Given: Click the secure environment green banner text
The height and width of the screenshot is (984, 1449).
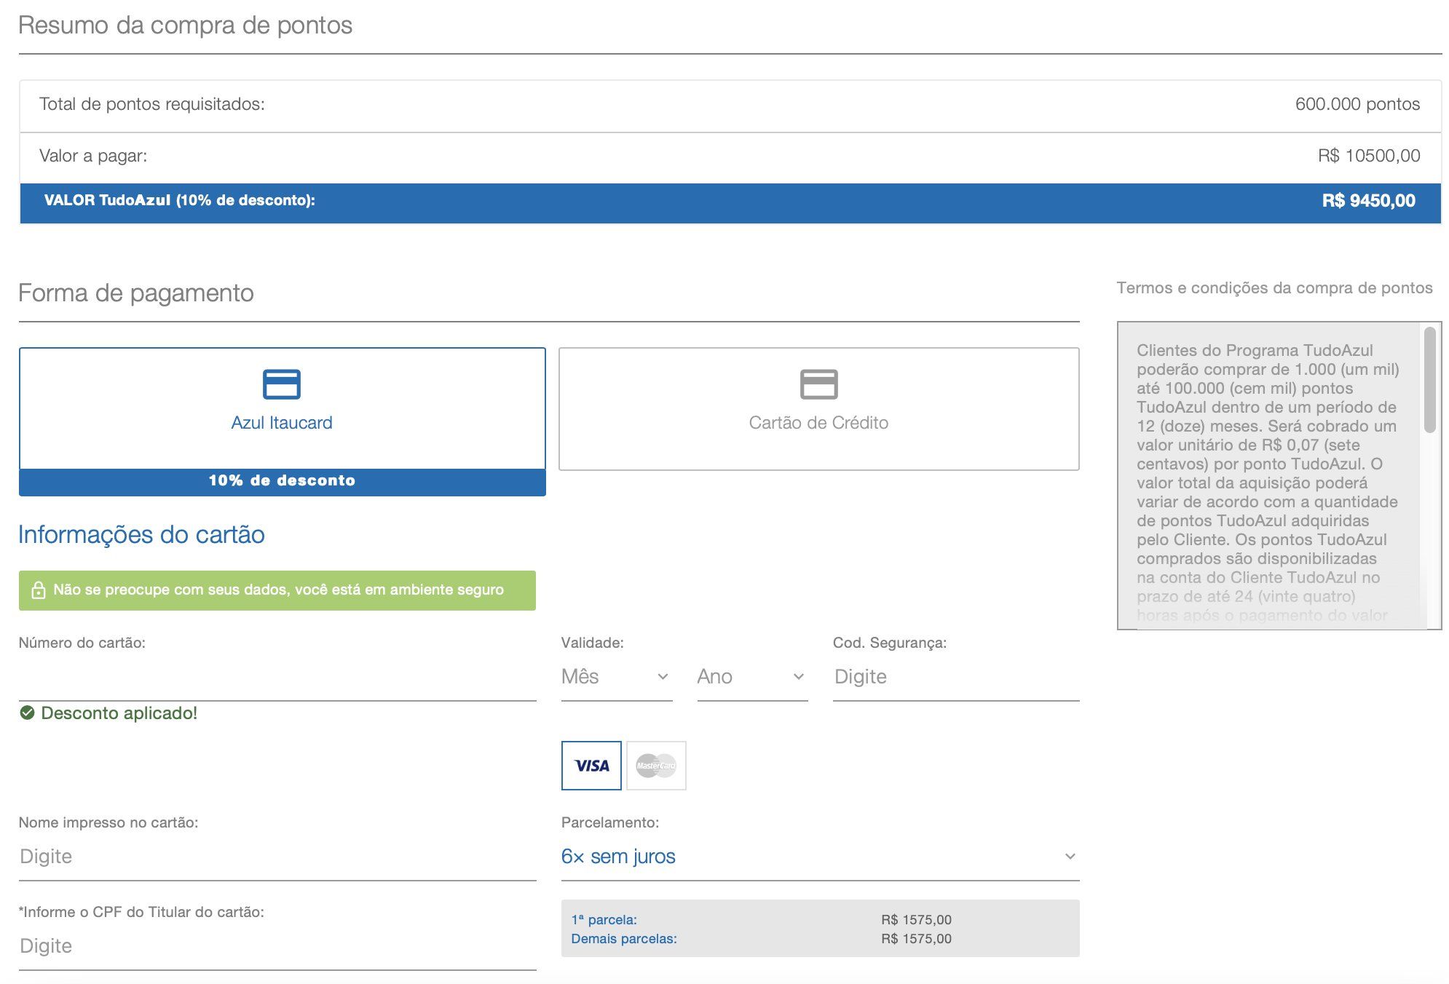Looking at the screenshot, I should pyautogui.click(x=278, y=590).
